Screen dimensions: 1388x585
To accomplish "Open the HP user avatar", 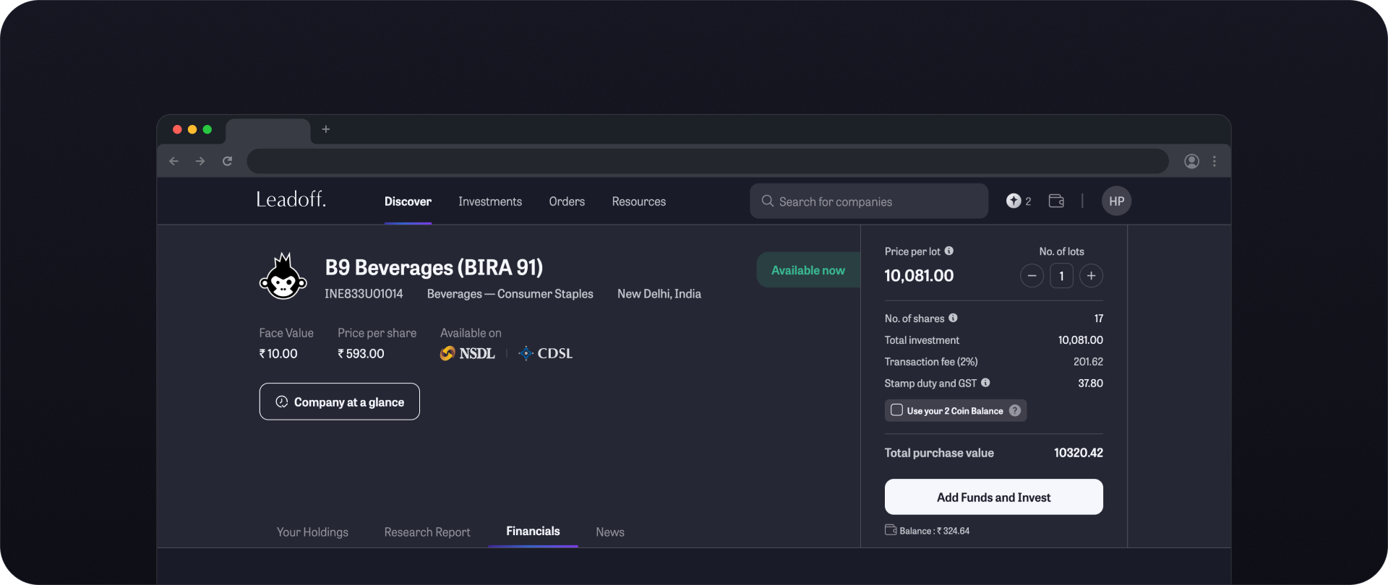I will tap(1116, 201).
